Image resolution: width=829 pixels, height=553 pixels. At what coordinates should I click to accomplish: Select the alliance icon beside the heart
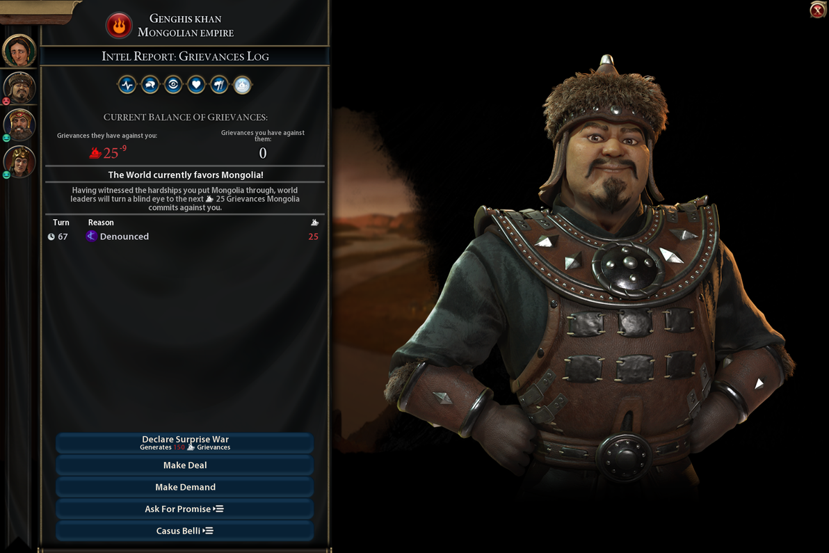point(219,85)
